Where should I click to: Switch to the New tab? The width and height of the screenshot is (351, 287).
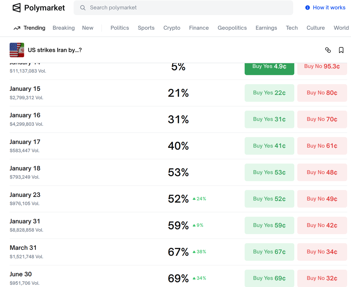[88, 28]
